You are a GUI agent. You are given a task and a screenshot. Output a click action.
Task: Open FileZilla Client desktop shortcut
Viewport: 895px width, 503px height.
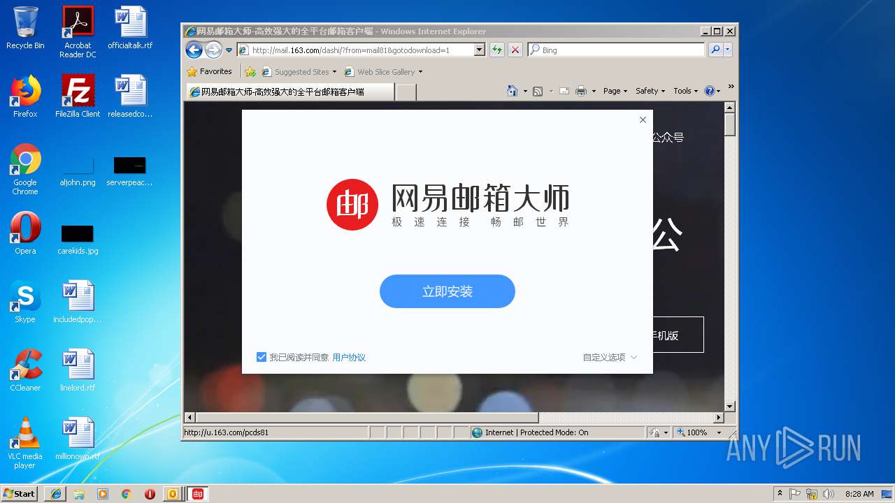[x=78, y=96]
